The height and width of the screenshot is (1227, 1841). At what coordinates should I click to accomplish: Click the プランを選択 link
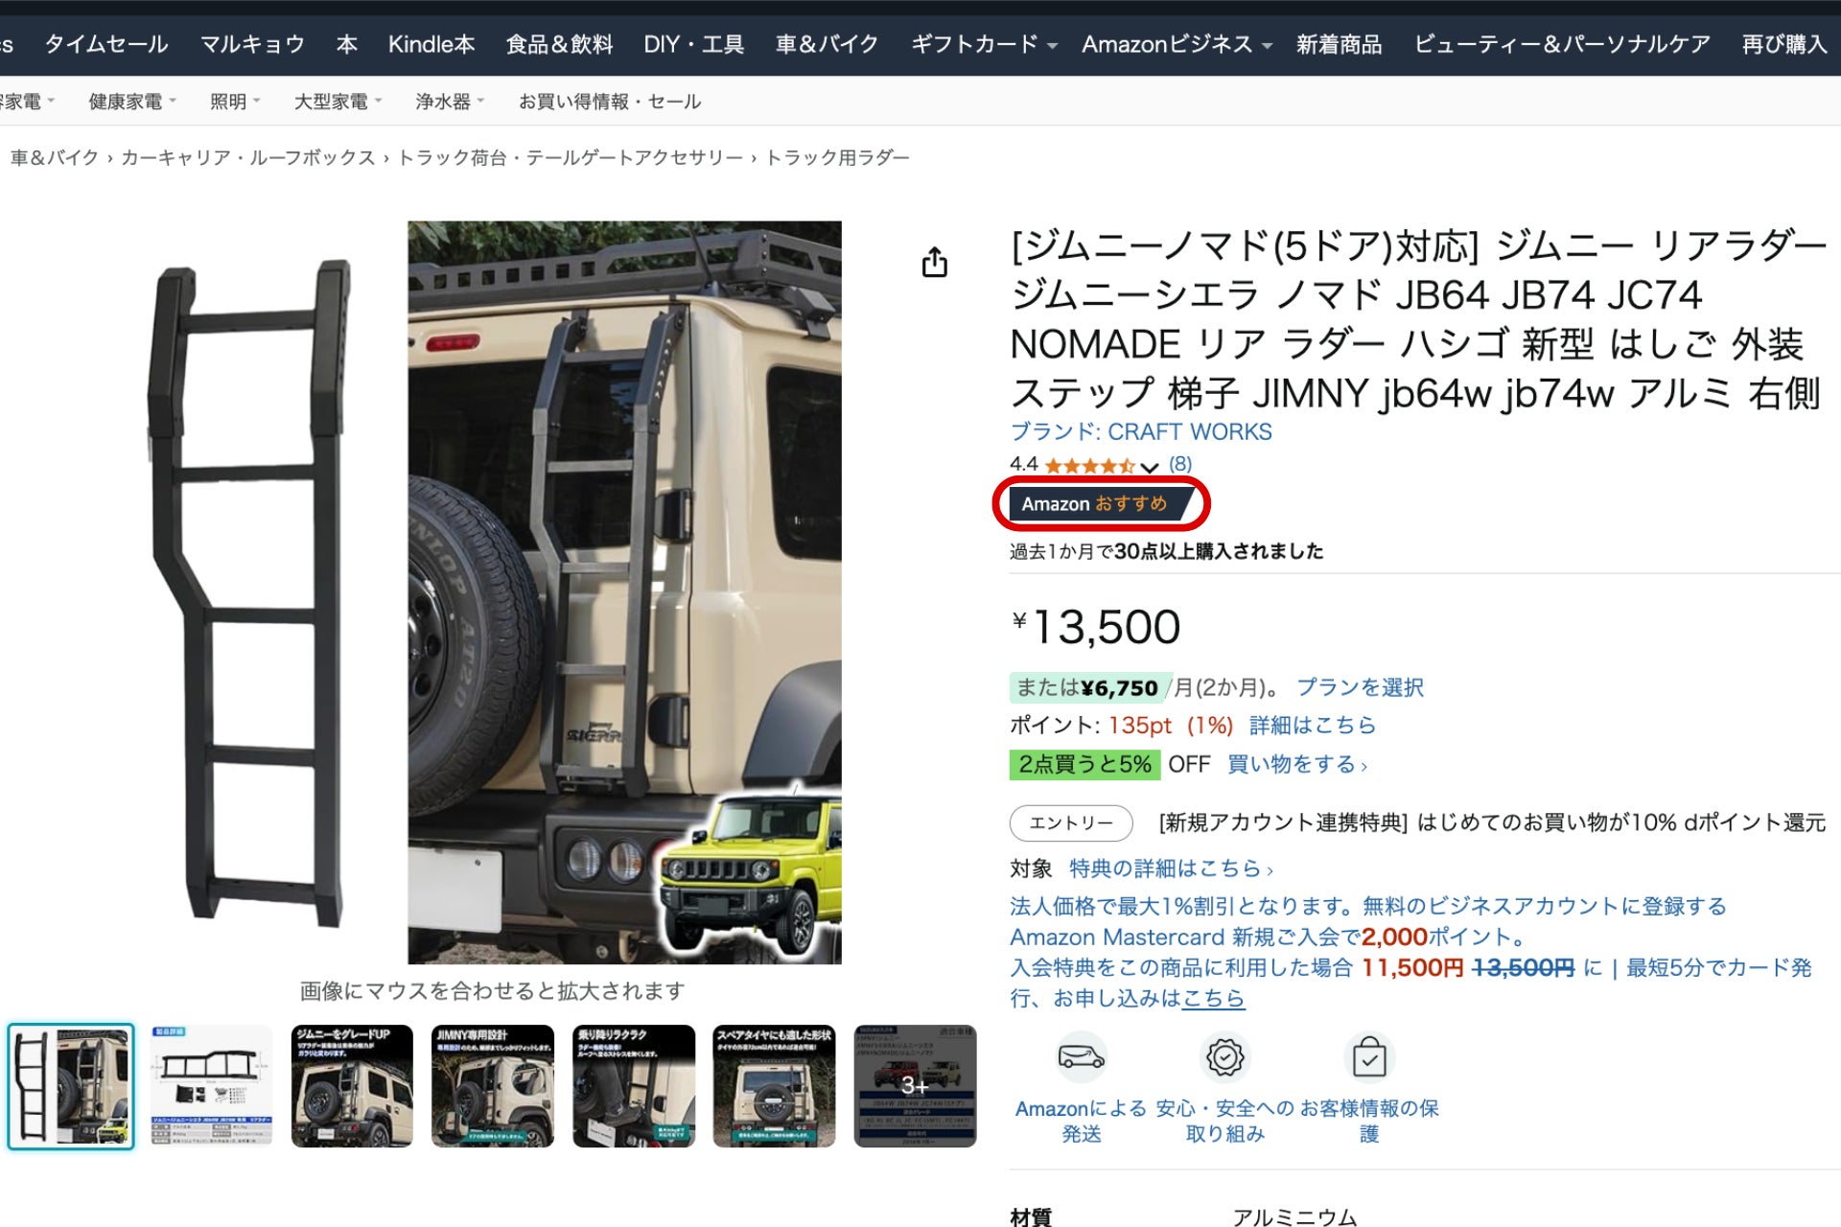point(1360,687)
